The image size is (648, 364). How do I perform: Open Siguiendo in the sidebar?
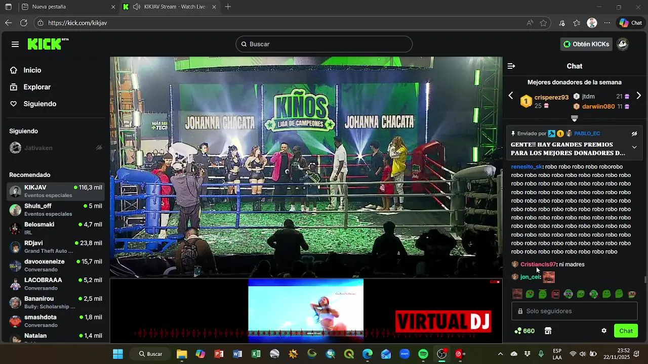pyautogui.click(x=39, y=104)
